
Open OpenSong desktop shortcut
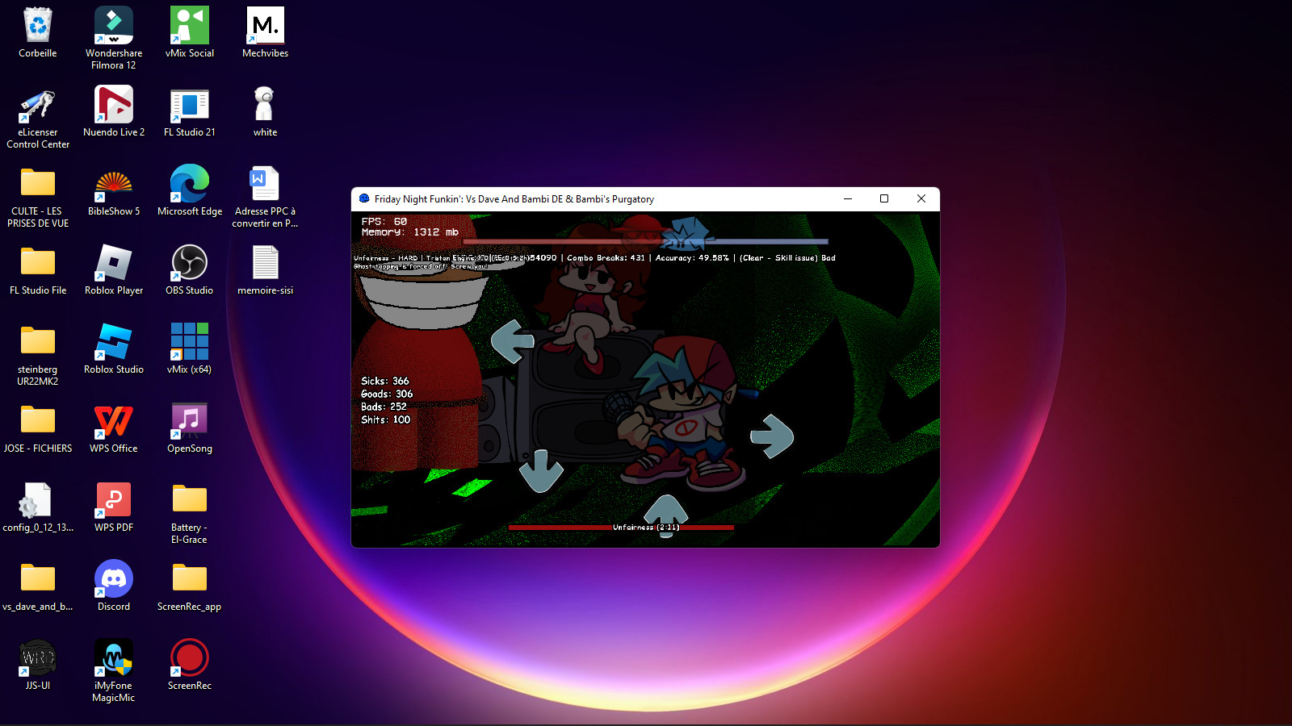[x=190, y=429]
